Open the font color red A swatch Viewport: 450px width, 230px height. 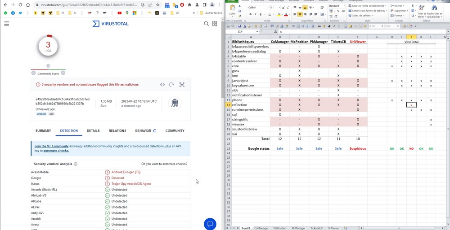[286, 14]
